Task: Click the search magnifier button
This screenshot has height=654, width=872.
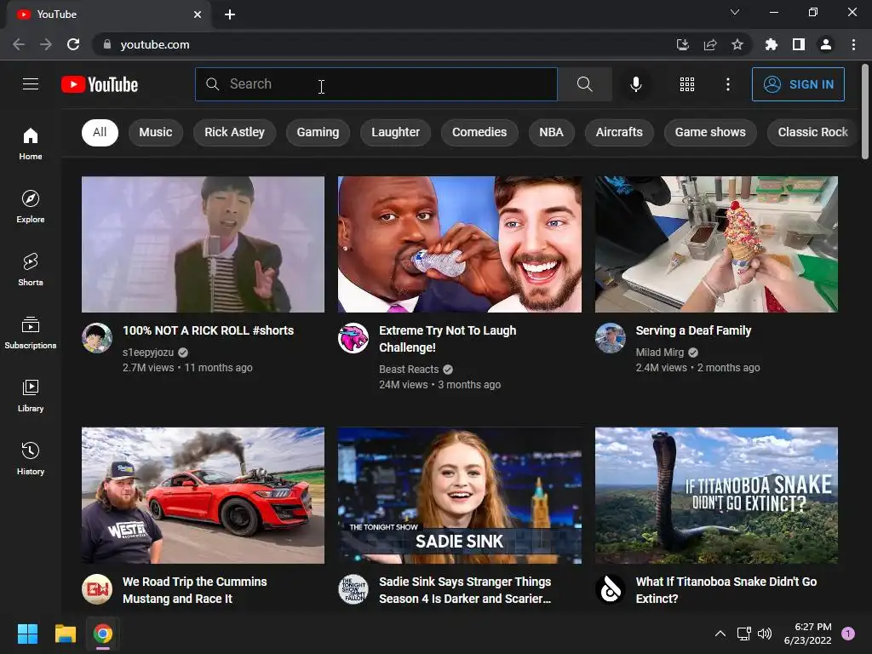Action: 584,84
